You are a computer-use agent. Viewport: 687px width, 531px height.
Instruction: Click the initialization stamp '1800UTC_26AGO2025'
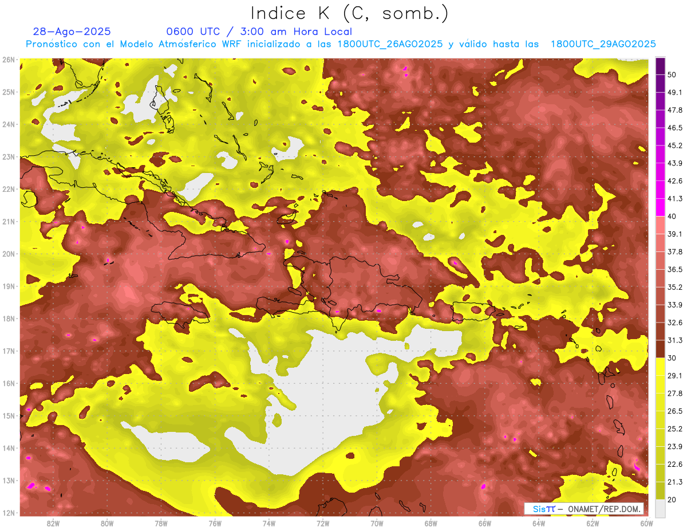pos(390,44)
